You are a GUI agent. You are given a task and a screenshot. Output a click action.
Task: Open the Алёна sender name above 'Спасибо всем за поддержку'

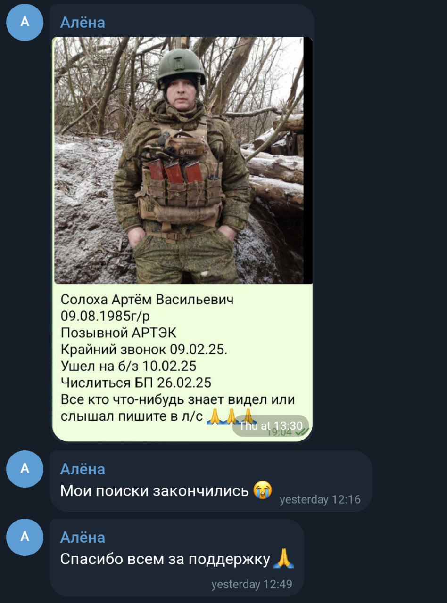pos(83,537)
